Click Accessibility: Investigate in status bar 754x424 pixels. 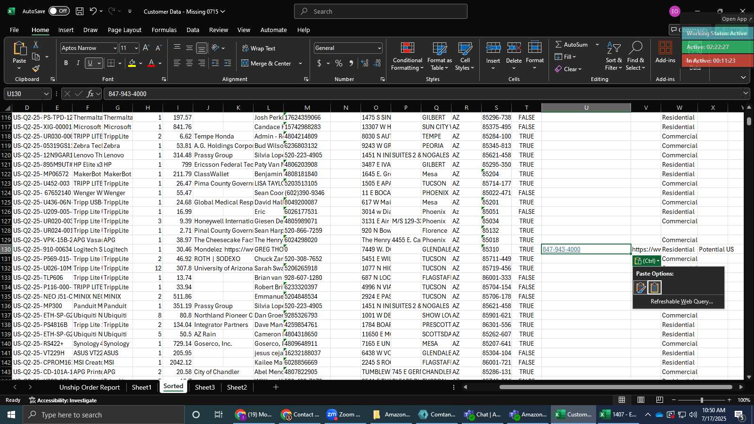tap(63, 400)
